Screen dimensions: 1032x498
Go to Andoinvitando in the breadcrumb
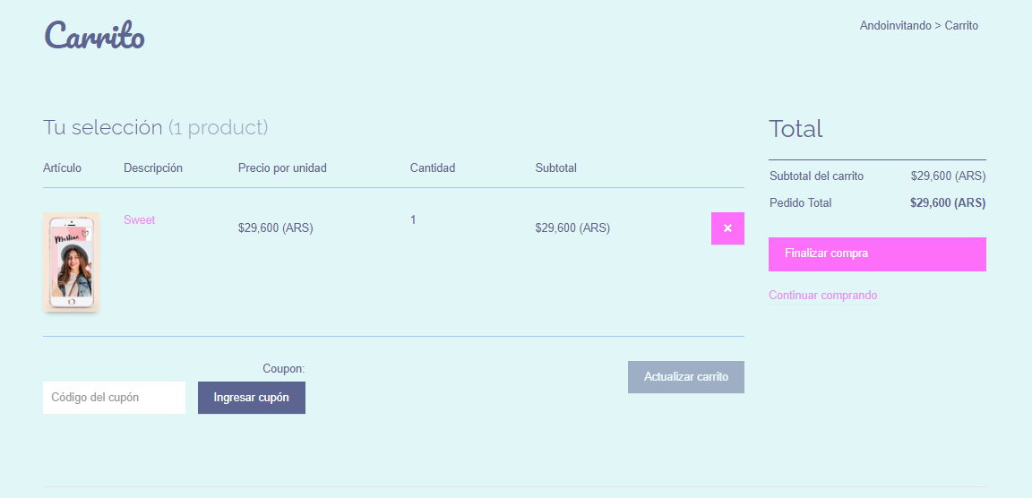point(895,26)
